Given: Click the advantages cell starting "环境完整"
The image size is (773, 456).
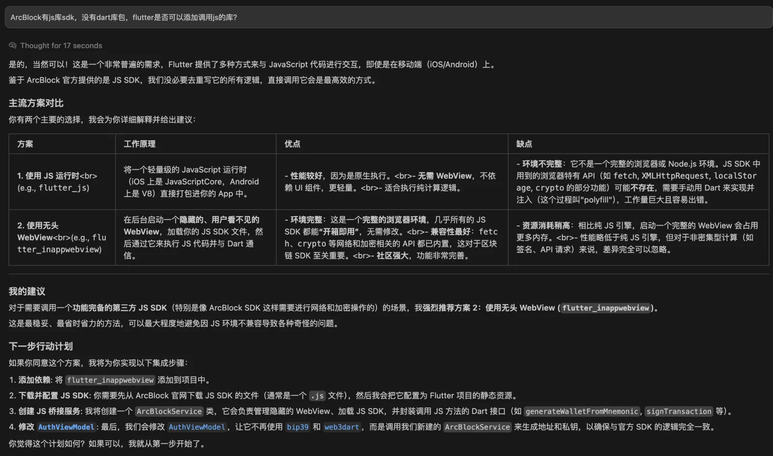Looking at the screenshot, I should pos(392,237).
